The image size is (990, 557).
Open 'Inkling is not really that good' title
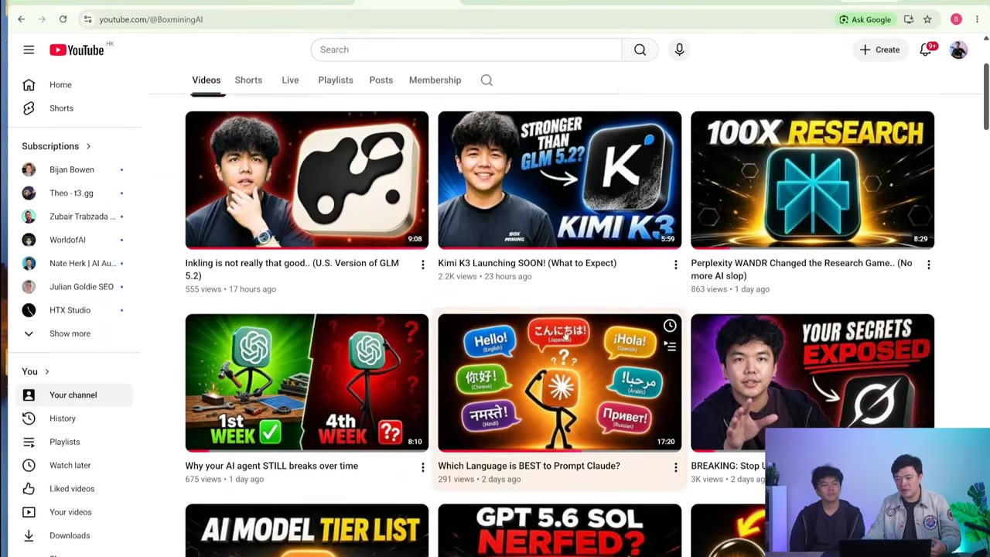point(292,269)
